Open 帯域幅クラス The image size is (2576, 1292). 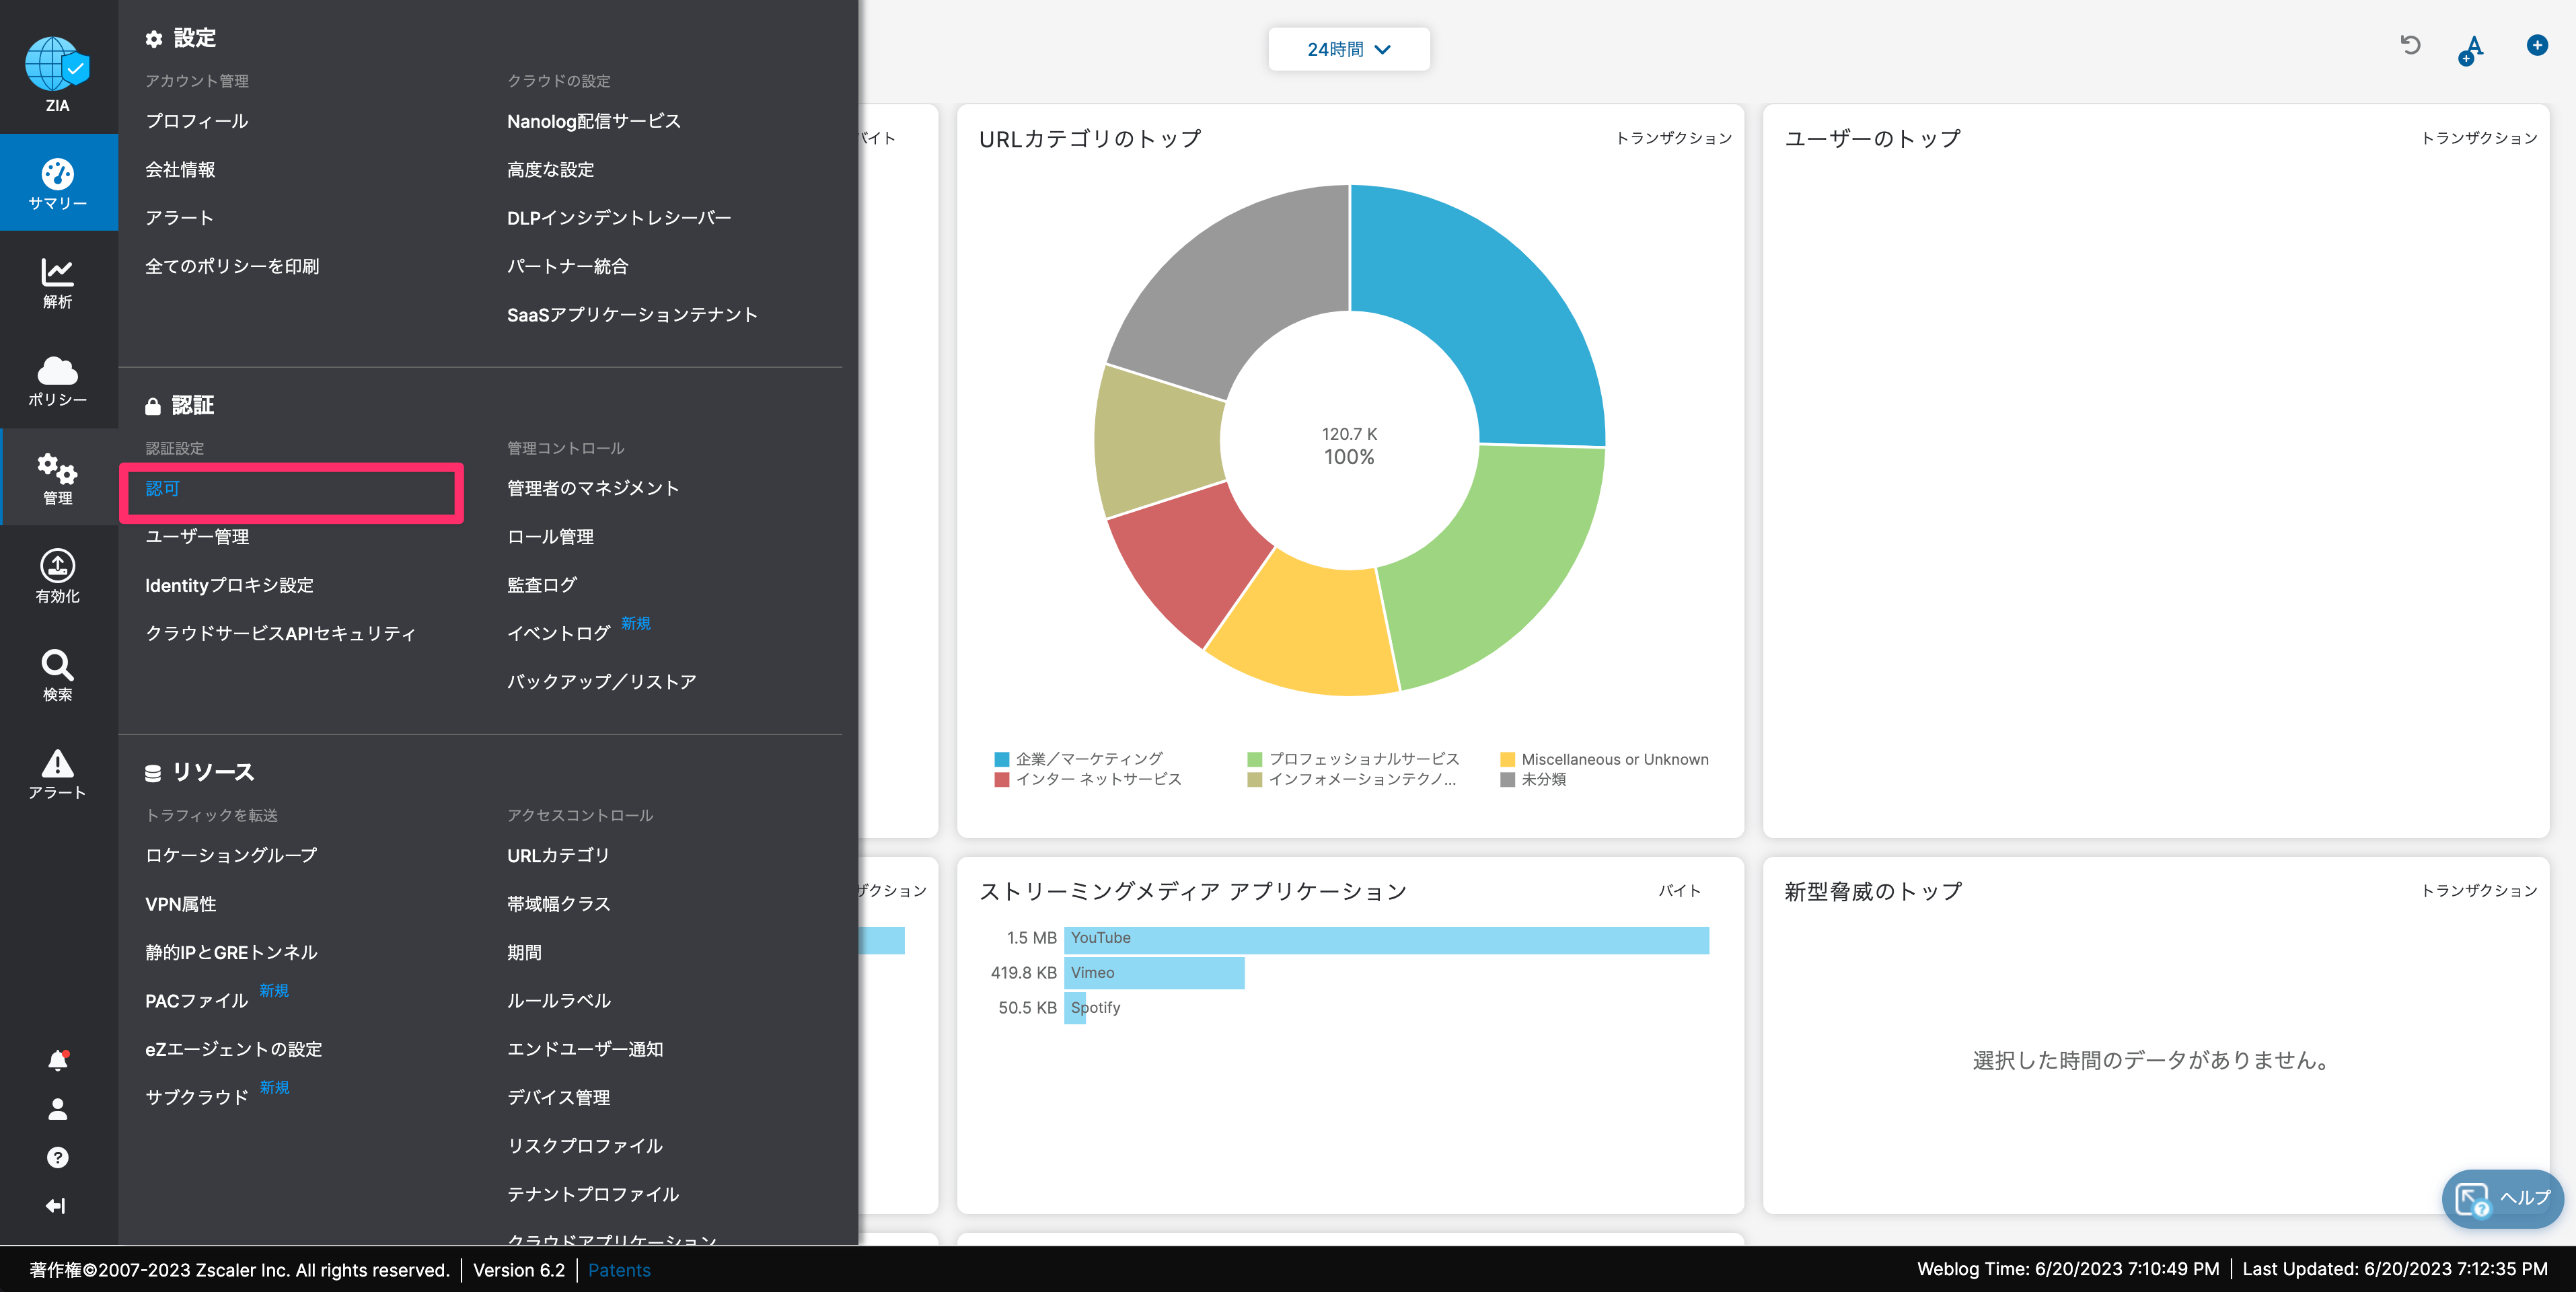(x=558, y=904)
